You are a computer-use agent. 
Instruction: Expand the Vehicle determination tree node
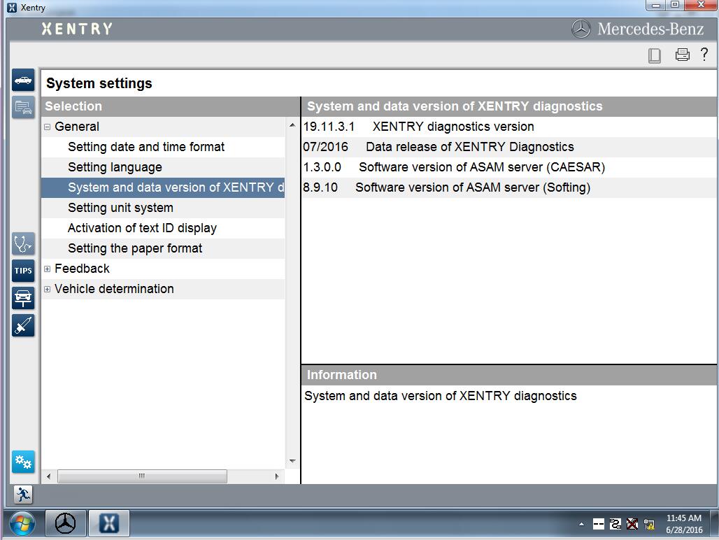[x=47, y=290]
